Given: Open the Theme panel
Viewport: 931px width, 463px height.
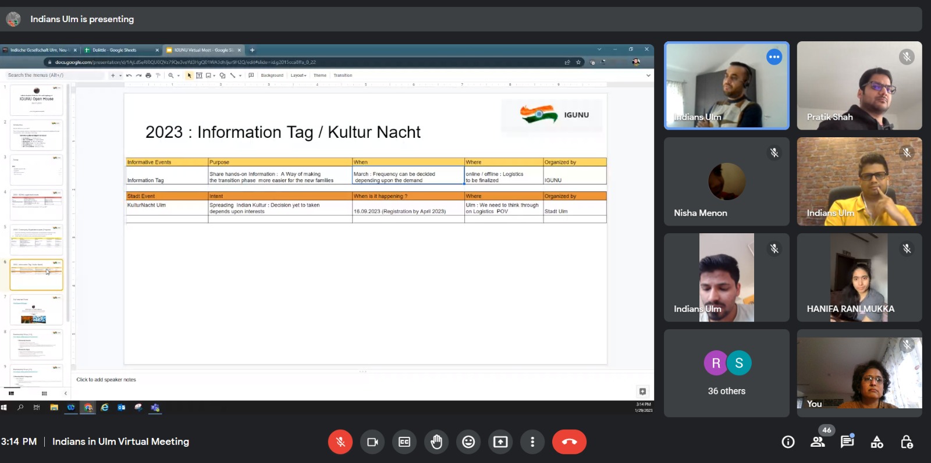Looking at the screenshot, I should pyautogui.click(x=320, y=75).
